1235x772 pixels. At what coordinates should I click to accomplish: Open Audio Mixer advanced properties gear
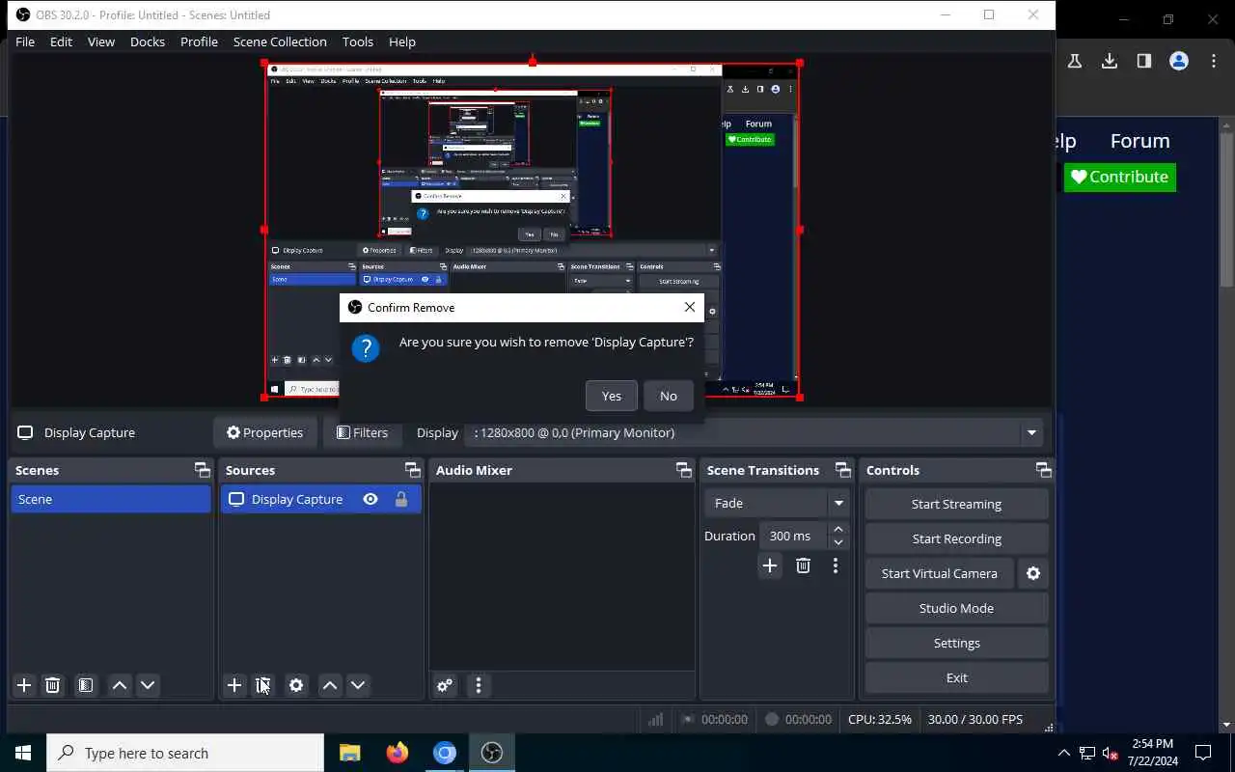pyautogui.click(x=445, y=685)
